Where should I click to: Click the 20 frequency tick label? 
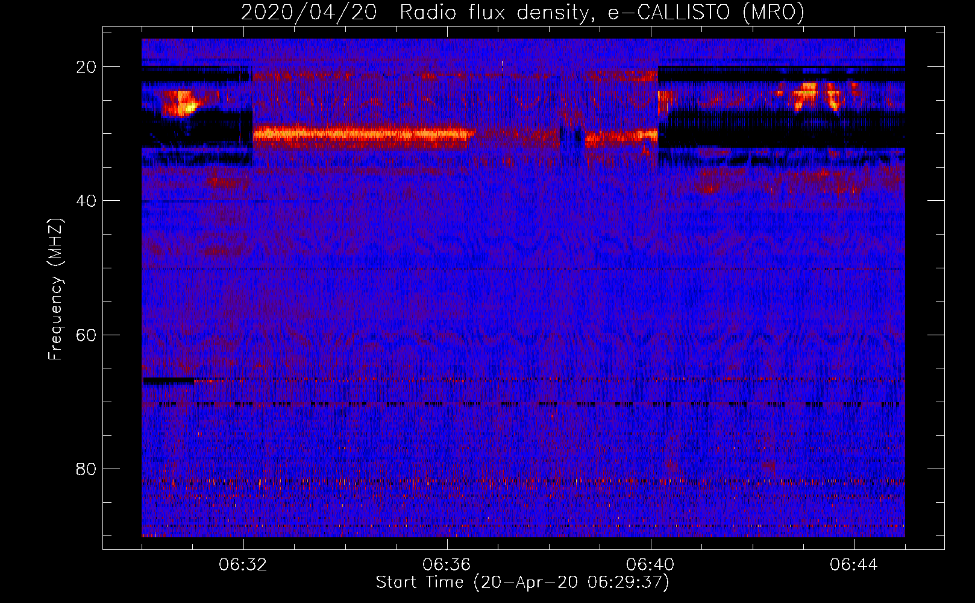click(x=86, y=67)
